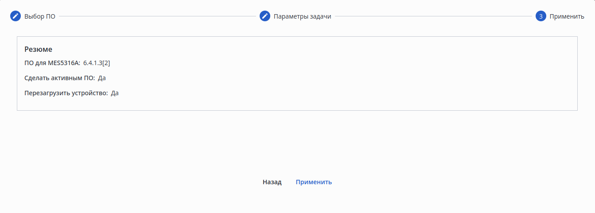Click the Да value after Перезагрузить устройство
595x213 pixels.
(x=115, y=93)
